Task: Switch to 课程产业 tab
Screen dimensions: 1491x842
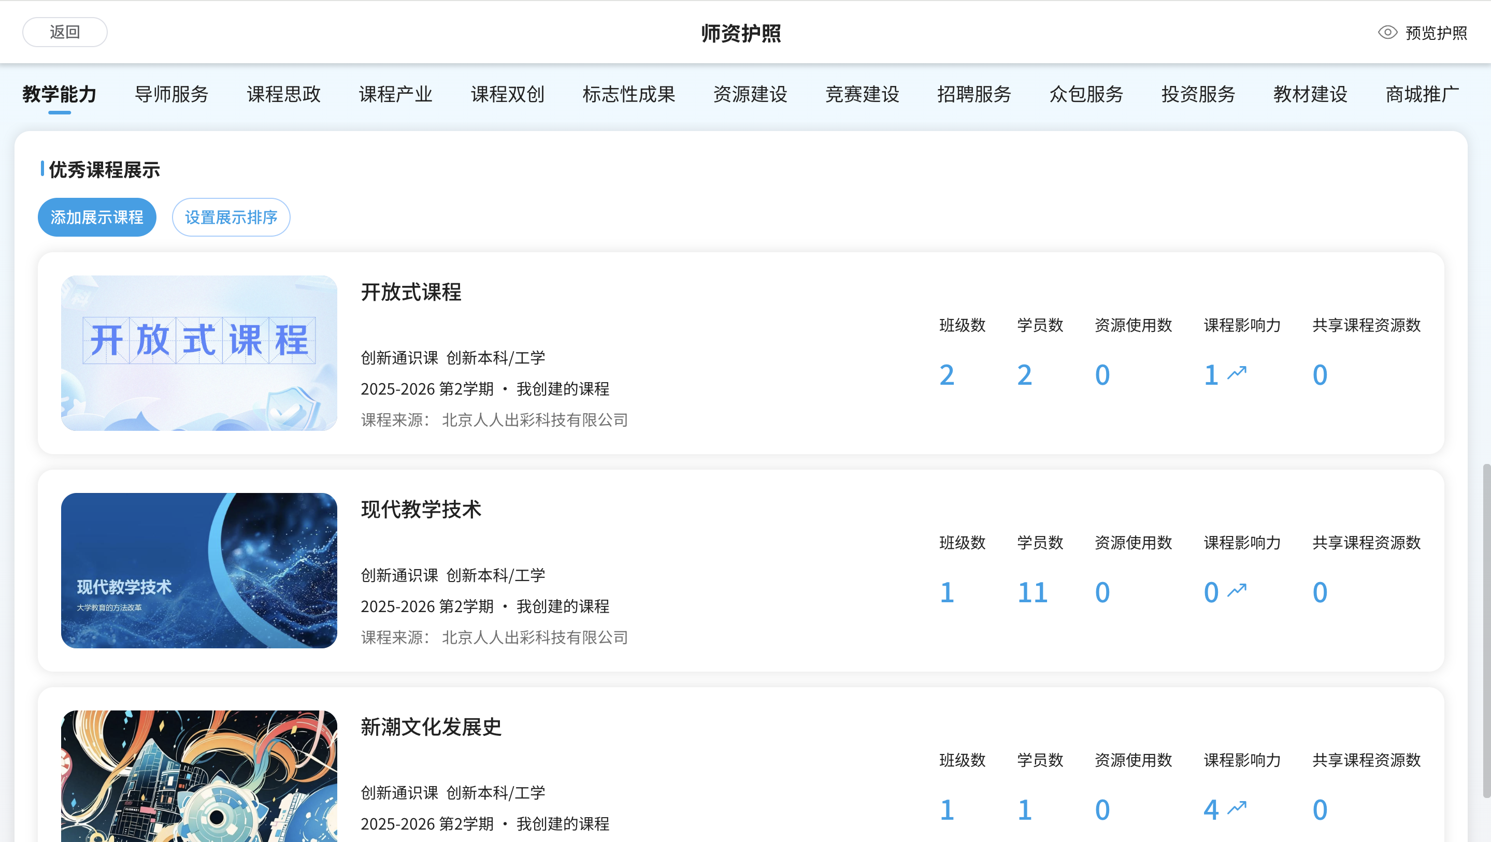Action: click(396, 94)
